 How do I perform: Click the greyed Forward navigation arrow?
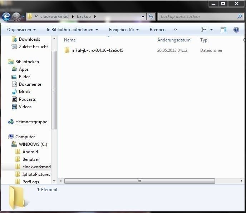[x=16, y=16]
